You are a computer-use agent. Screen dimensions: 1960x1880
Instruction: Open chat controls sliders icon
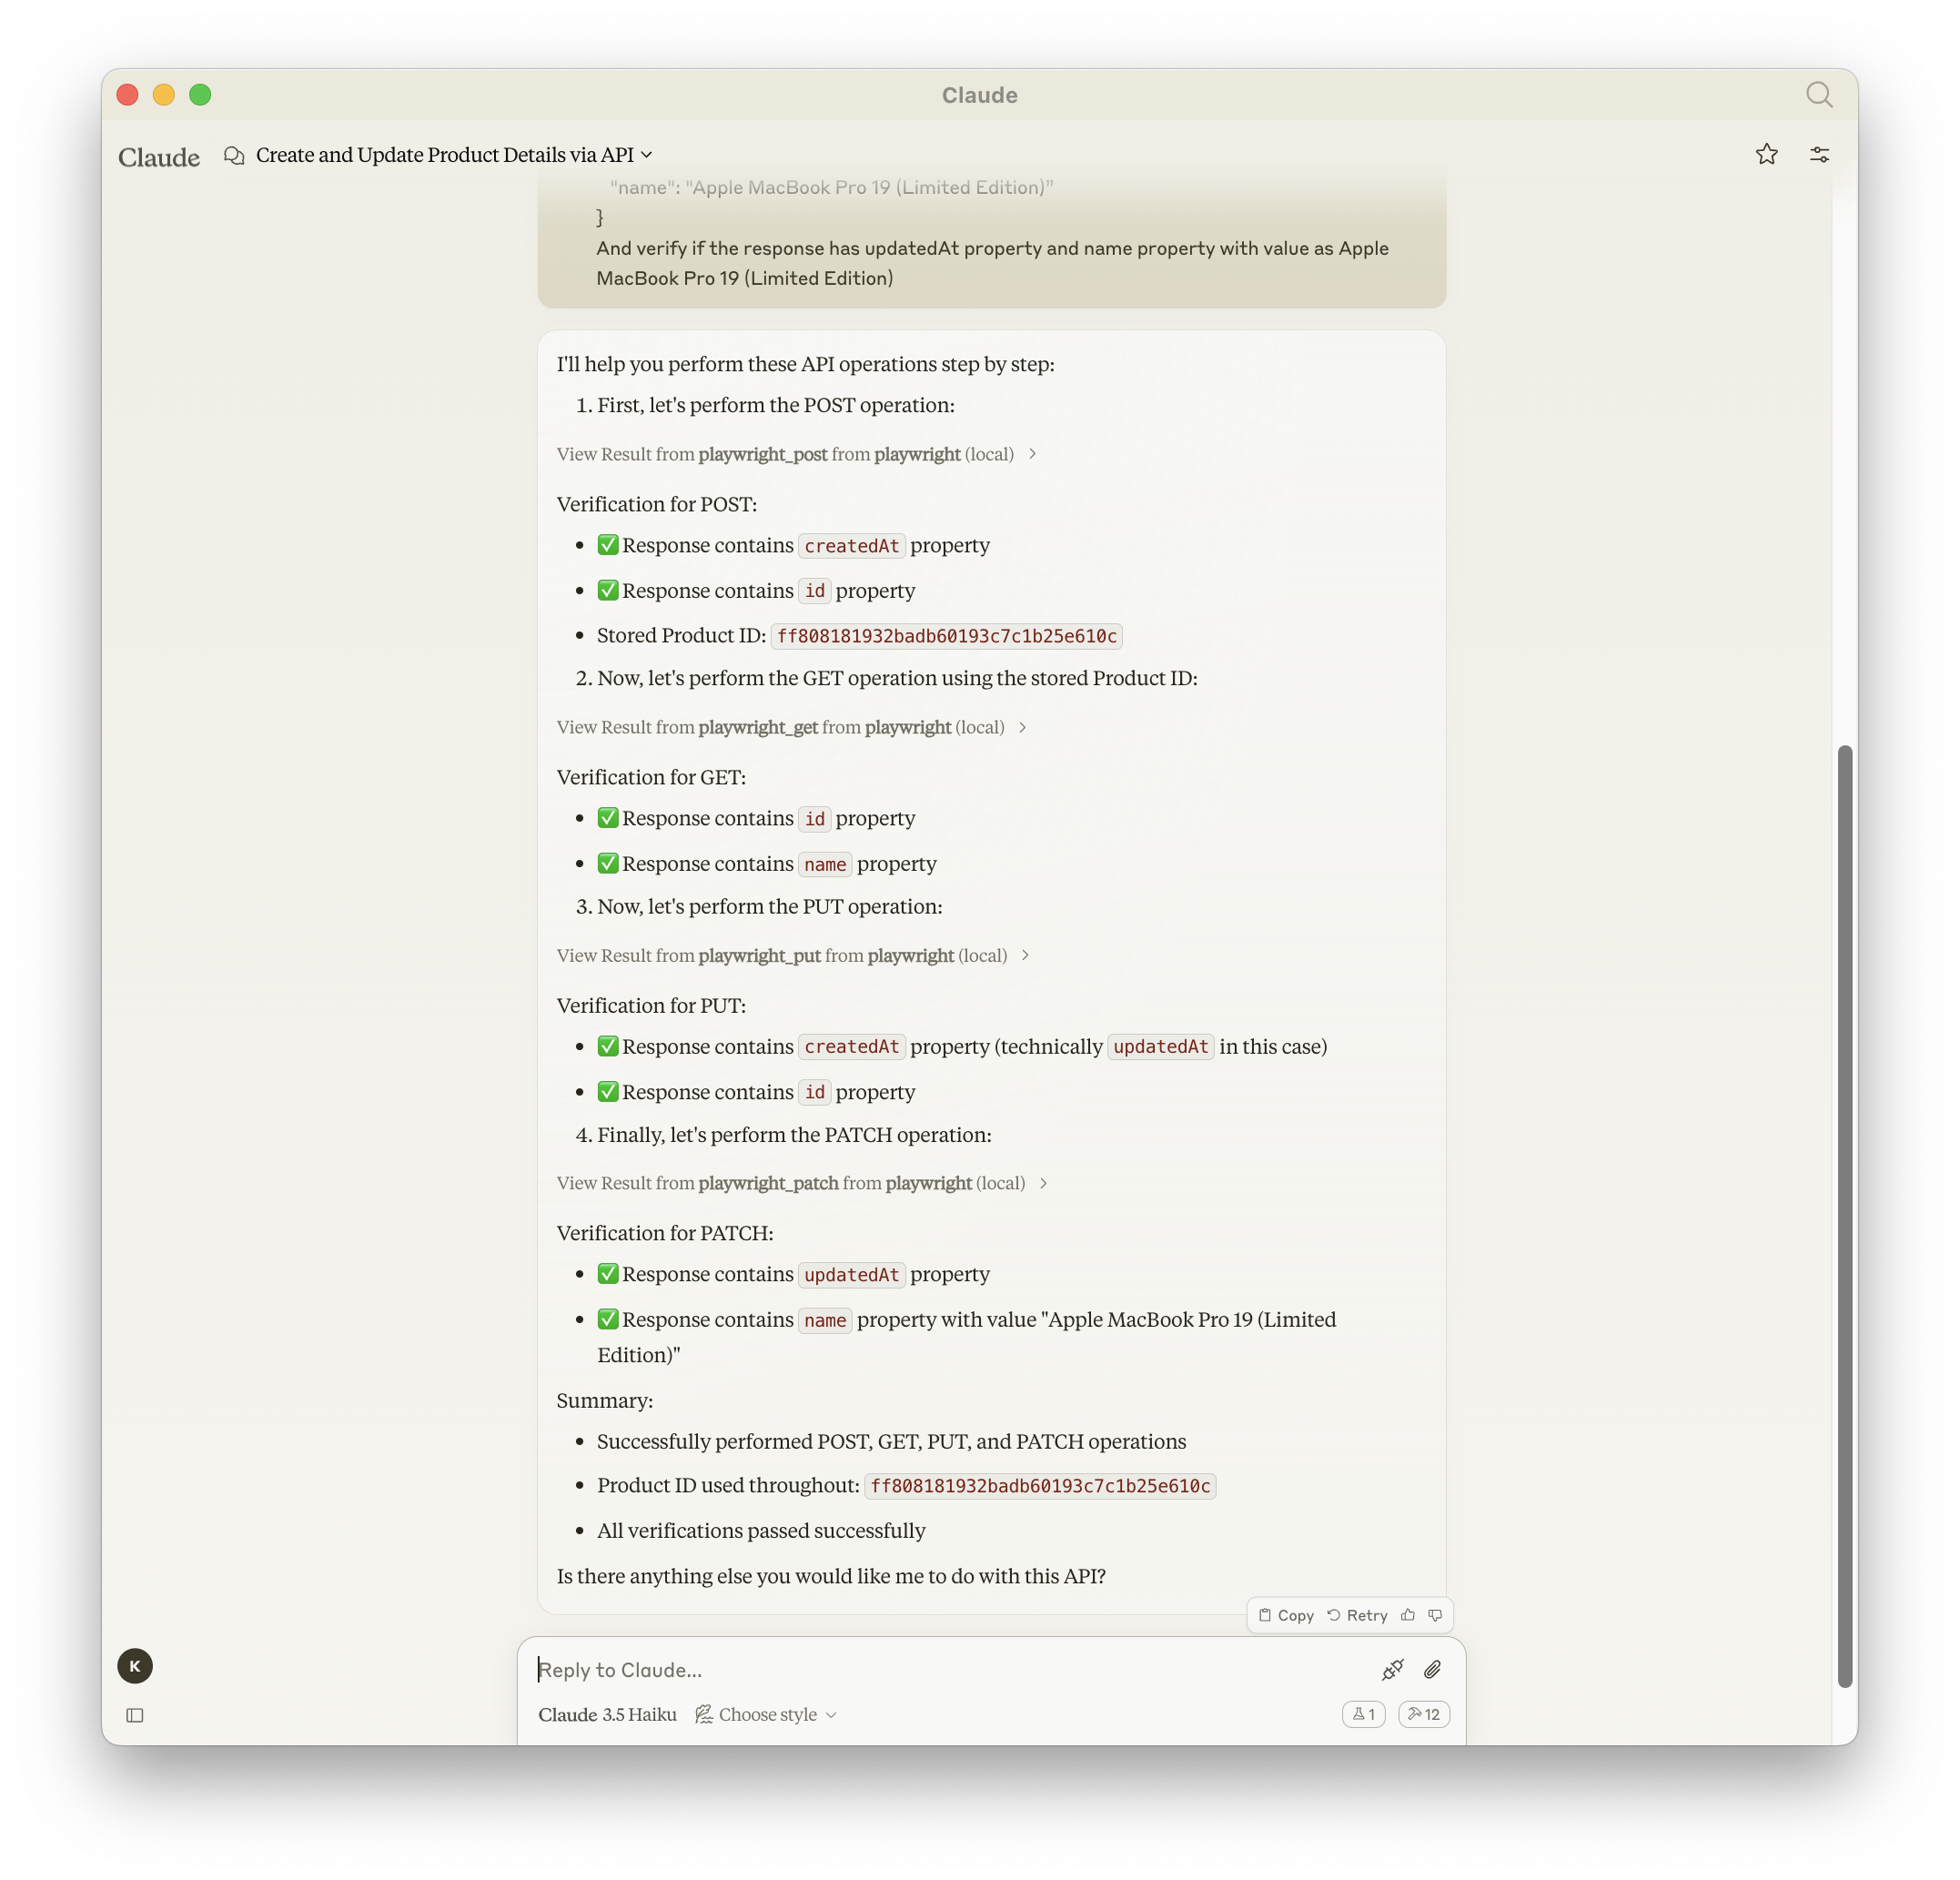[x=1819, y=154]
